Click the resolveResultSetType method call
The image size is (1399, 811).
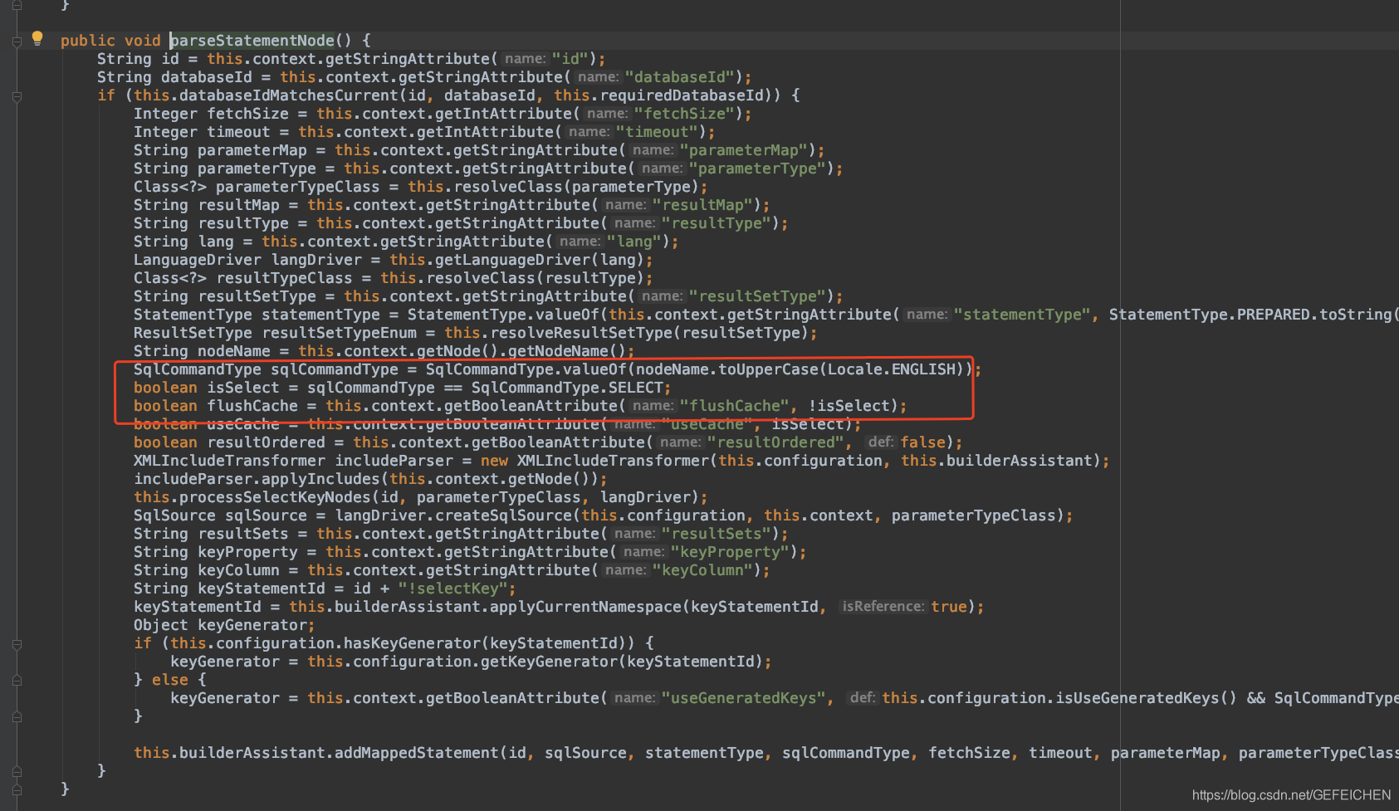(x=581, y=333)
